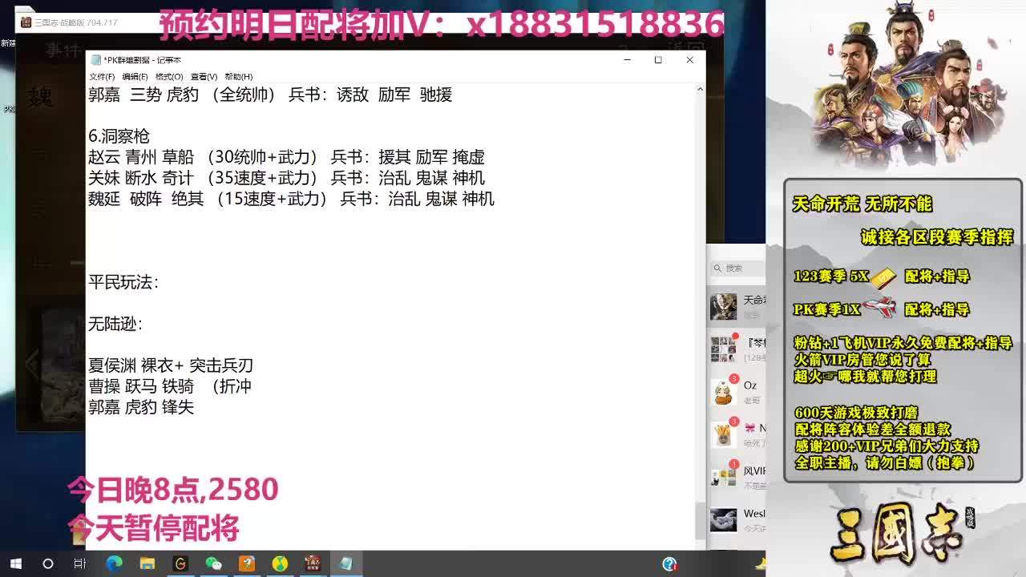
Task: Open the orange app icon on taskbar
Action: tap(246, 564)
